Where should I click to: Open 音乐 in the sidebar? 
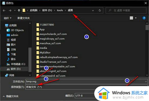pos(11,59)
